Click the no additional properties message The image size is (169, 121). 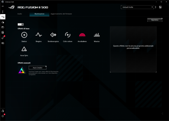(133, 47)
